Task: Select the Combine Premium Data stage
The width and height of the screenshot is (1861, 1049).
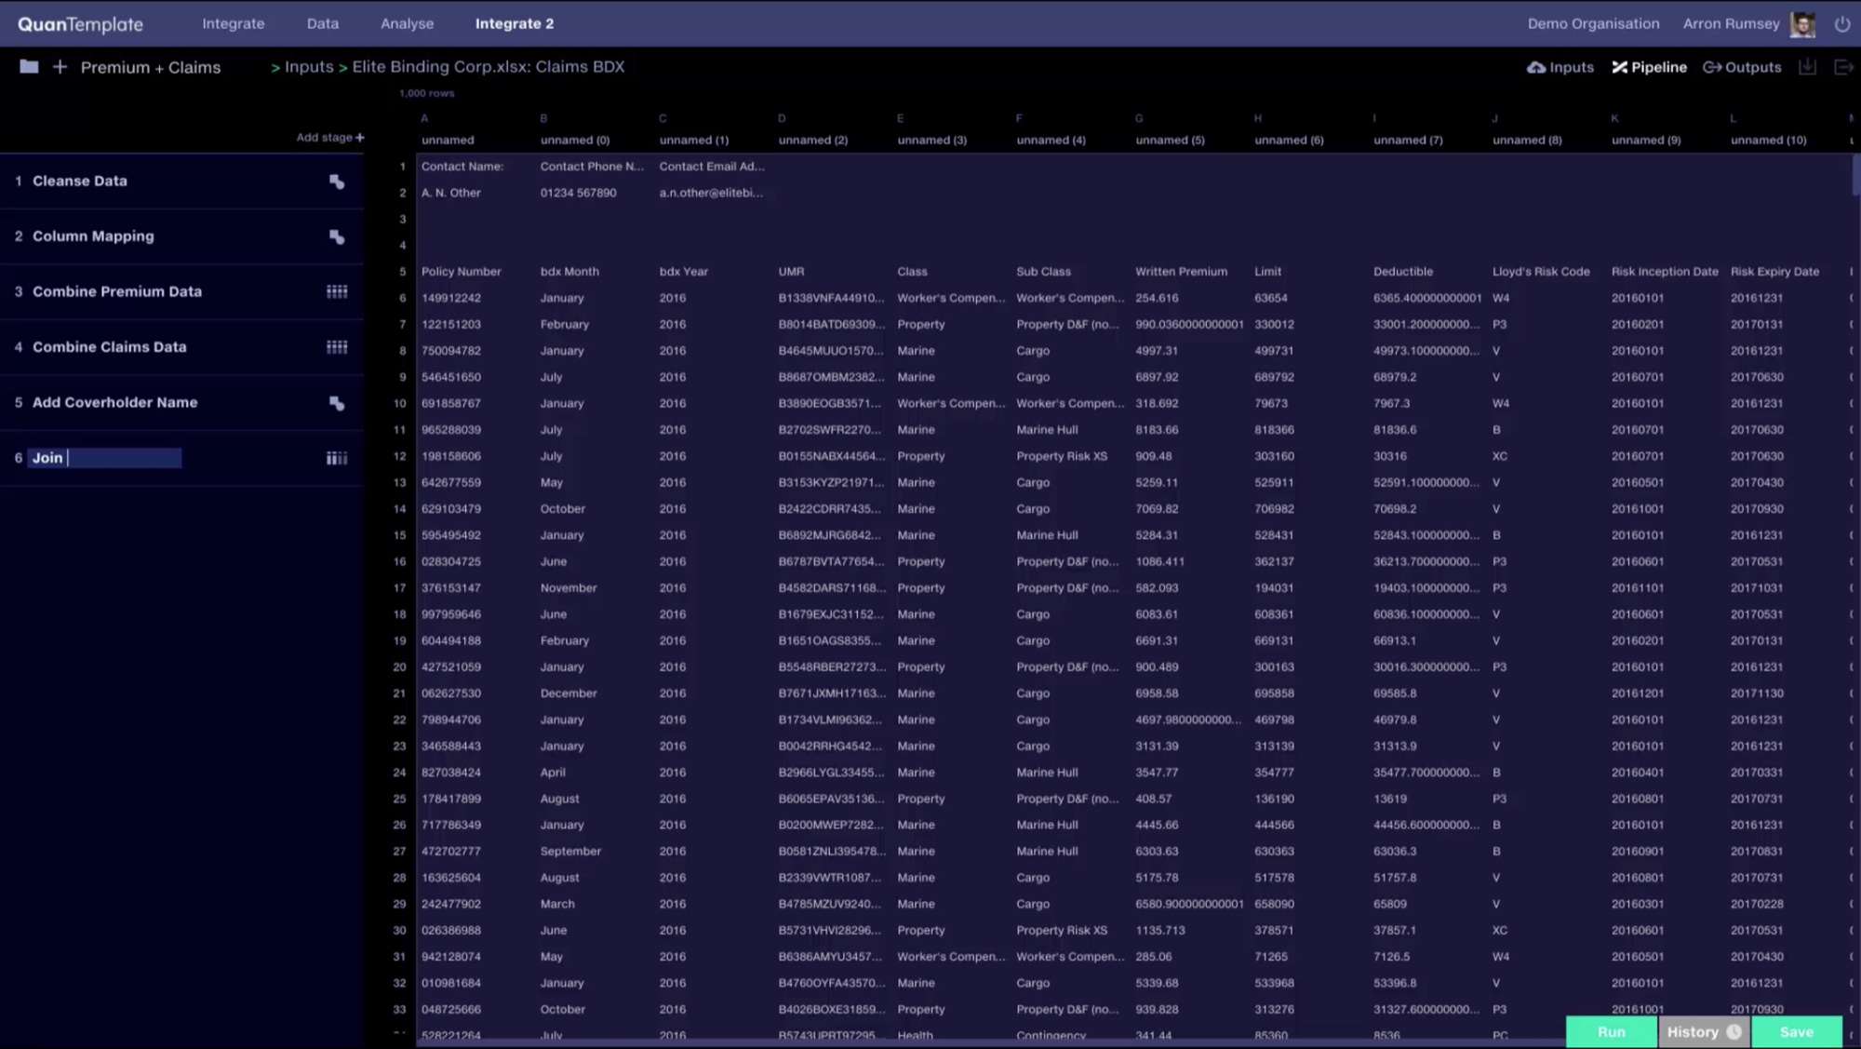Action: coord(181,291)
